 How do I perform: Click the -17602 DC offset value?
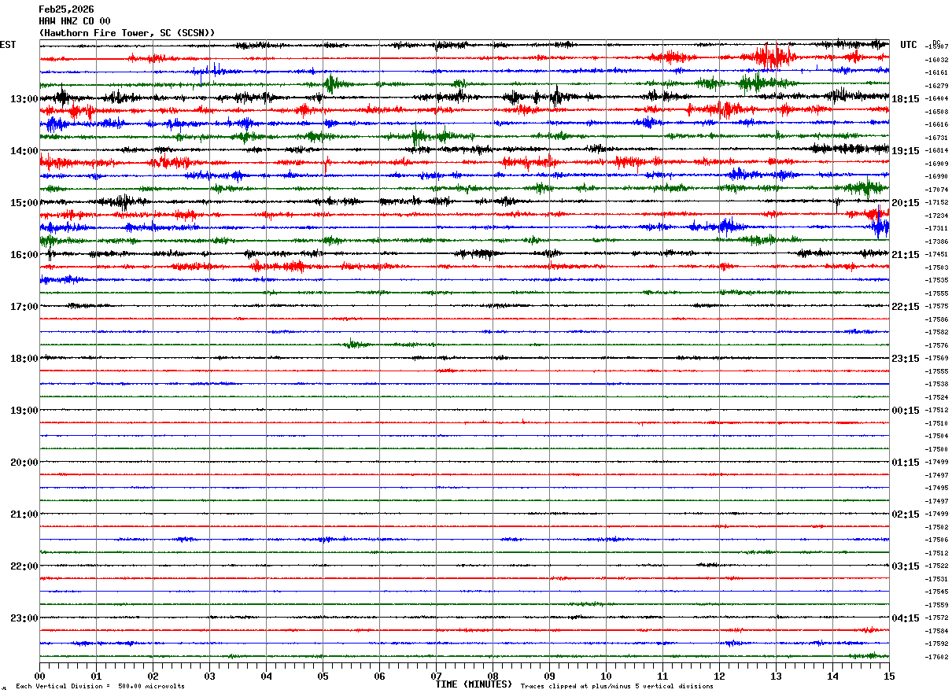coord(937,657)
